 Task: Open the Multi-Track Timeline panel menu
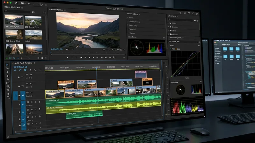point(34,63)
